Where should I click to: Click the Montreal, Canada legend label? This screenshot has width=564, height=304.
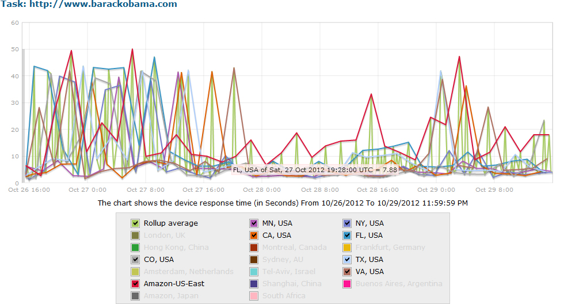click(295, 248)
